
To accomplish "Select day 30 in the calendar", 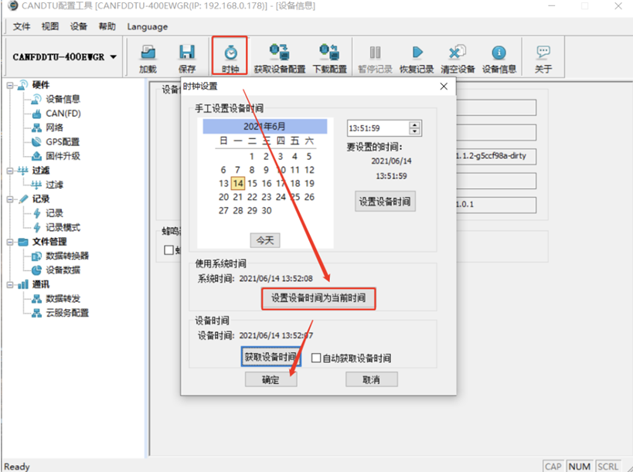I will tap(267, 211).
